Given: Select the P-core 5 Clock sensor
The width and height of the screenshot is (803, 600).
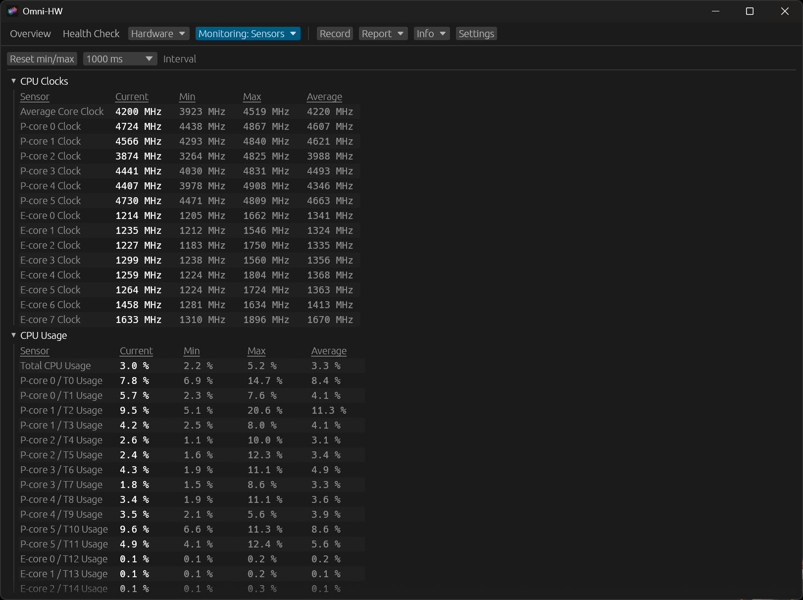Looking at the screenshot, I should pos(189,201).
